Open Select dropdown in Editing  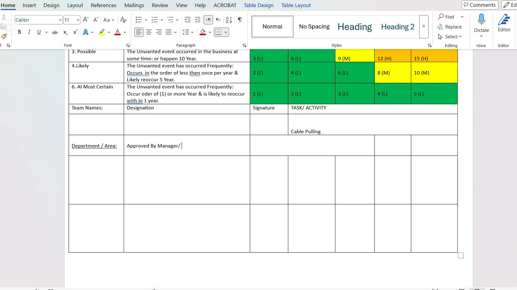click(450, 37)
